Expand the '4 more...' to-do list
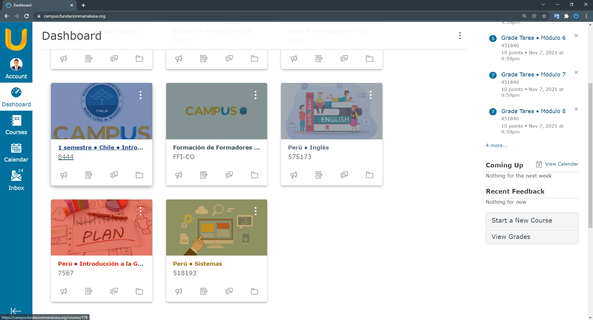This screenshot has height=320, width=593. [496, 146]
